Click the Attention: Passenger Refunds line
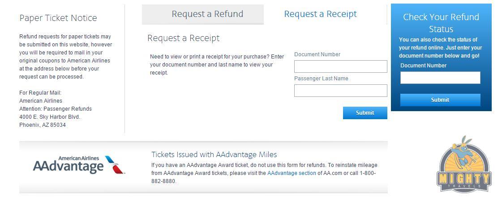The image size is (502, 204). [x=56, y=109]
